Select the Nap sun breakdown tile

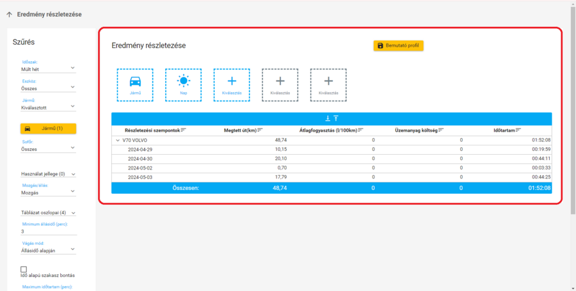point(184,84)
